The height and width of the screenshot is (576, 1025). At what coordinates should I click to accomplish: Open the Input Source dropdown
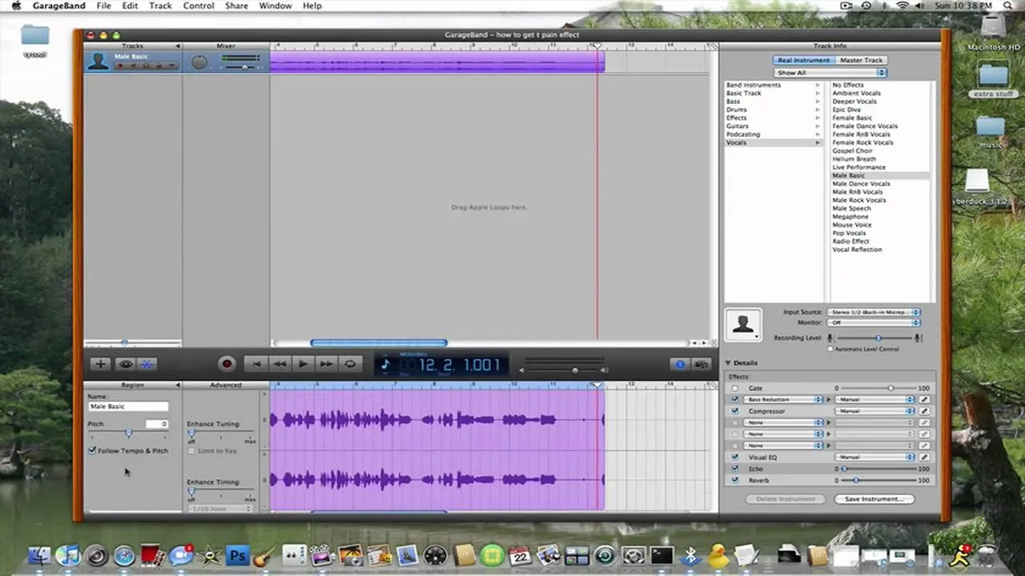pos(873,312)
